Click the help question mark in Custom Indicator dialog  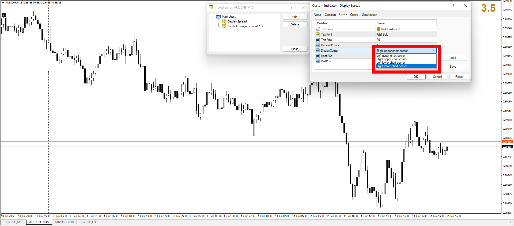point(453,5)
